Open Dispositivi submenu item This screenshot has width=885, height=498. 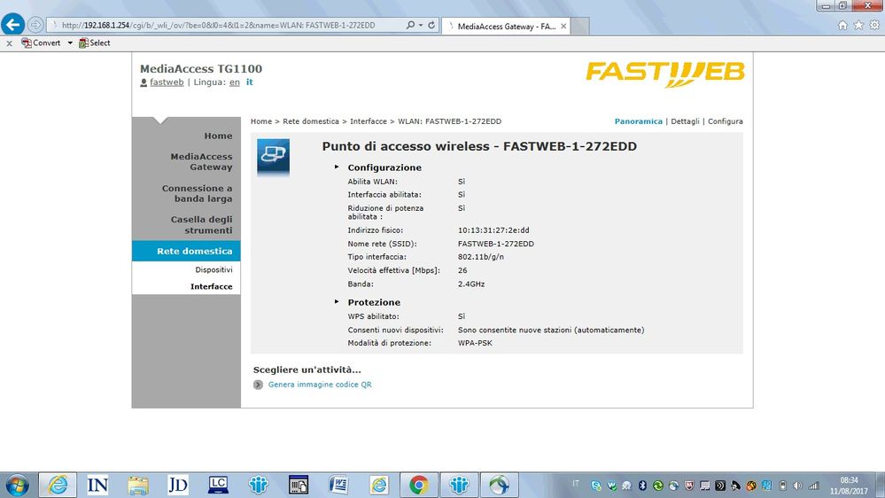[x=213, y=270]
